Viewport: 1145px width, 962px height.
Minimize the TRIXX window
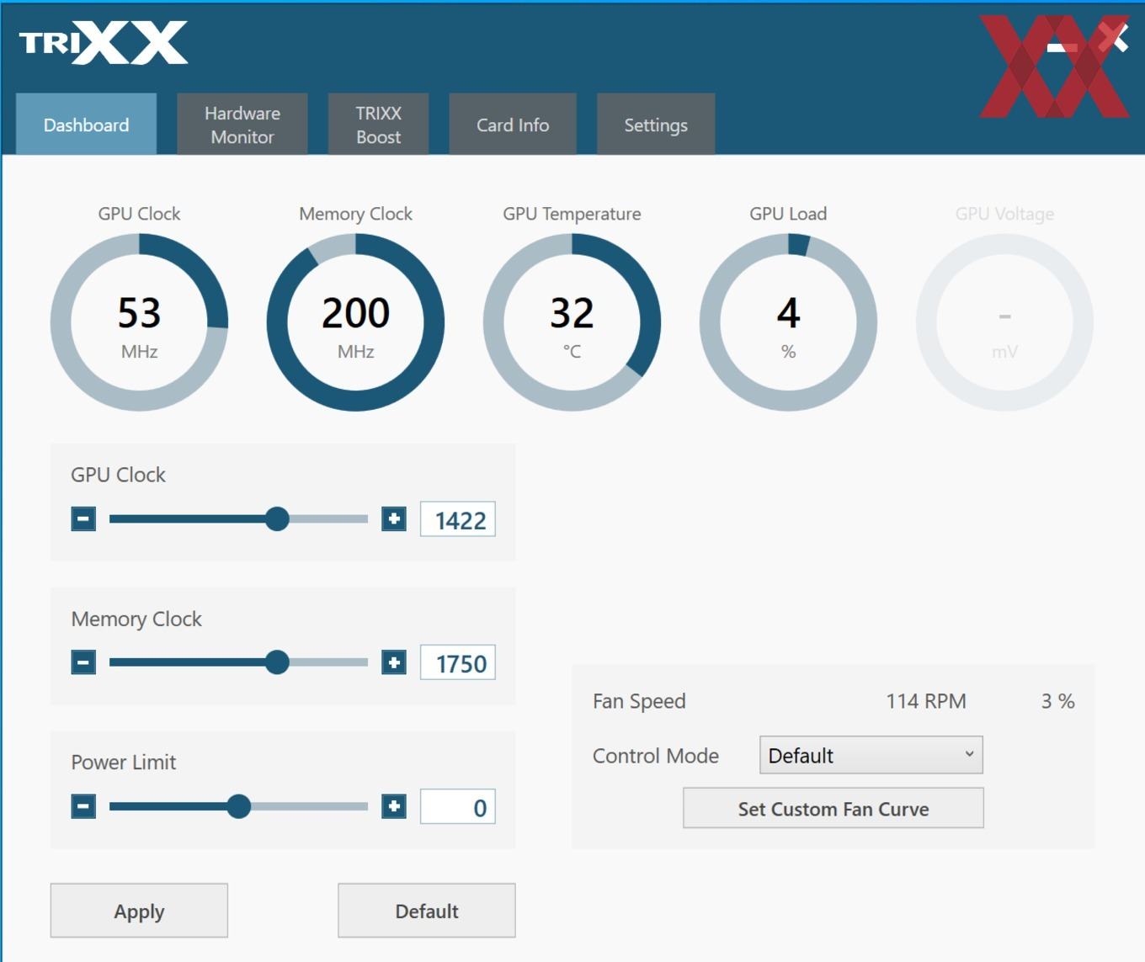tap(1062, 47)
